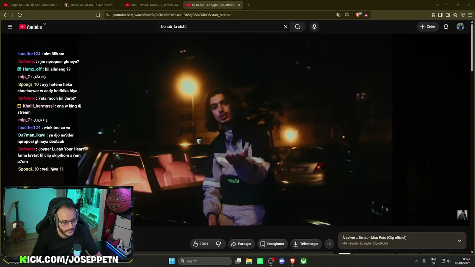Open the Windows Start menu

(172, 261)
